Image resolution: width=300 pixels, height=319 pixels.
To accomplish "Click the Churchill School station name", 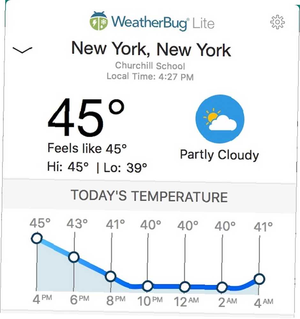I will point(150,66).
